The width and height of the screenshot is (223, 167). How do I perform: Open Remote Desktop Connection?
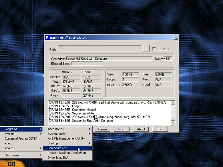coord(67,153)
